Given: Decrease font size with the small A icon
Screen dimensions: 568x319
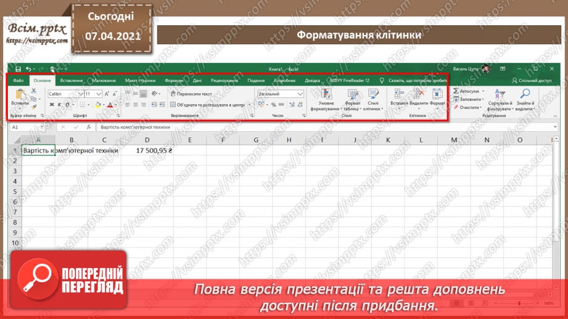Looking at the screenshot, I should tap(115, 94).
